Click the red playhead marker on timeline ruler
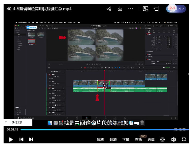The width and height of the screenshot is (191, 146). 104,70
